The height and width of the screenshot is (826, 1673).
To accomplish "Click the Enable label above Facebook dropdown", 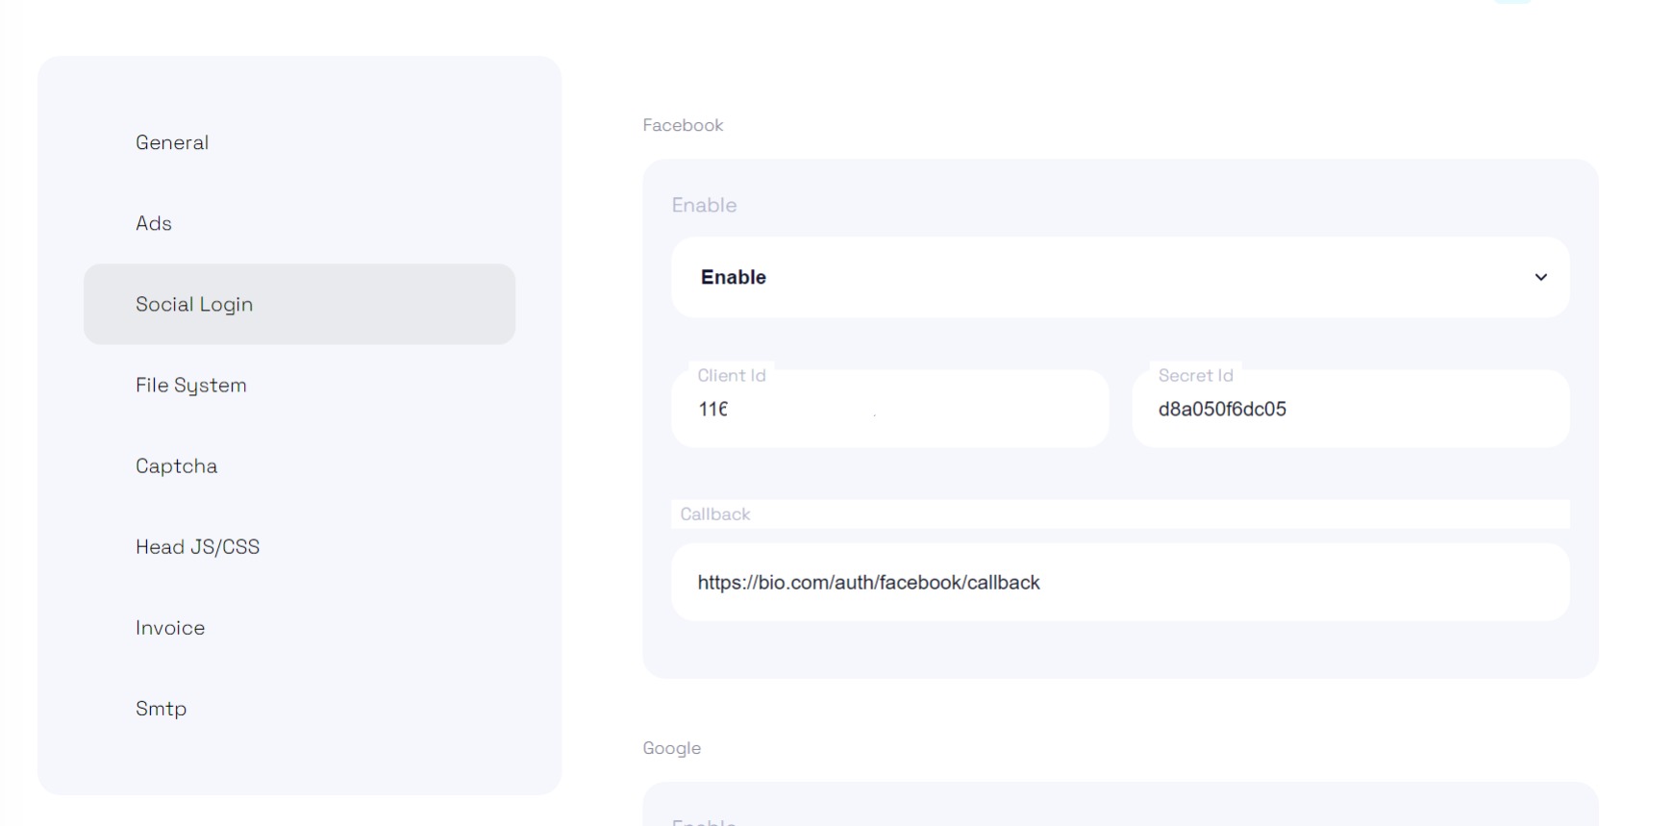I will point(704,205).
